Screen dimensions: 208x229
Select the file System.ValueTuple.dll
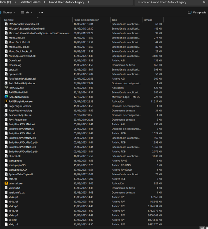(x=21, y=174)
